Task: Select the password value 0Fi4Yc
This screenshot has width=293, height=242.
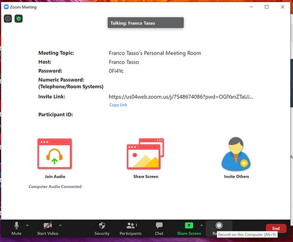Action: (x=116, y=71)
